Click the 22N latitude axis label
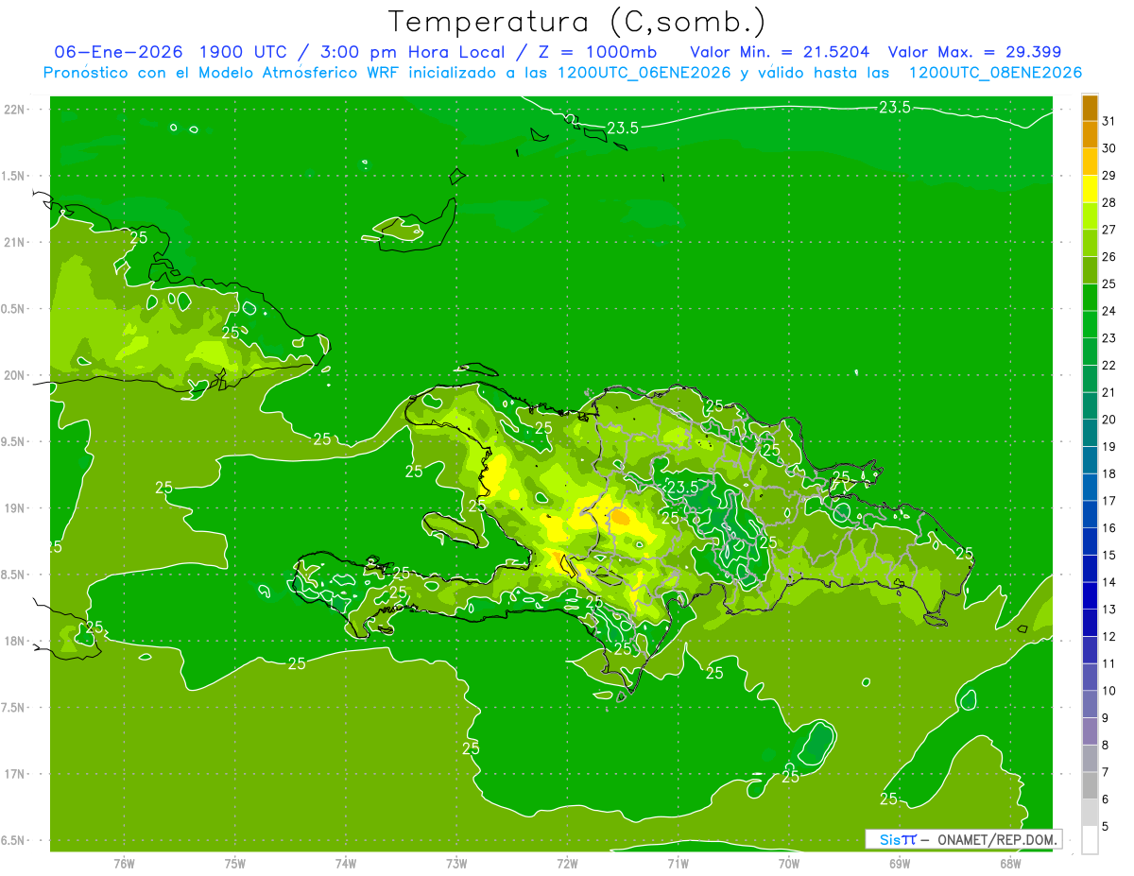This screenshot has width=1134, height=876. pyautogui.click(x=16, y=110)
